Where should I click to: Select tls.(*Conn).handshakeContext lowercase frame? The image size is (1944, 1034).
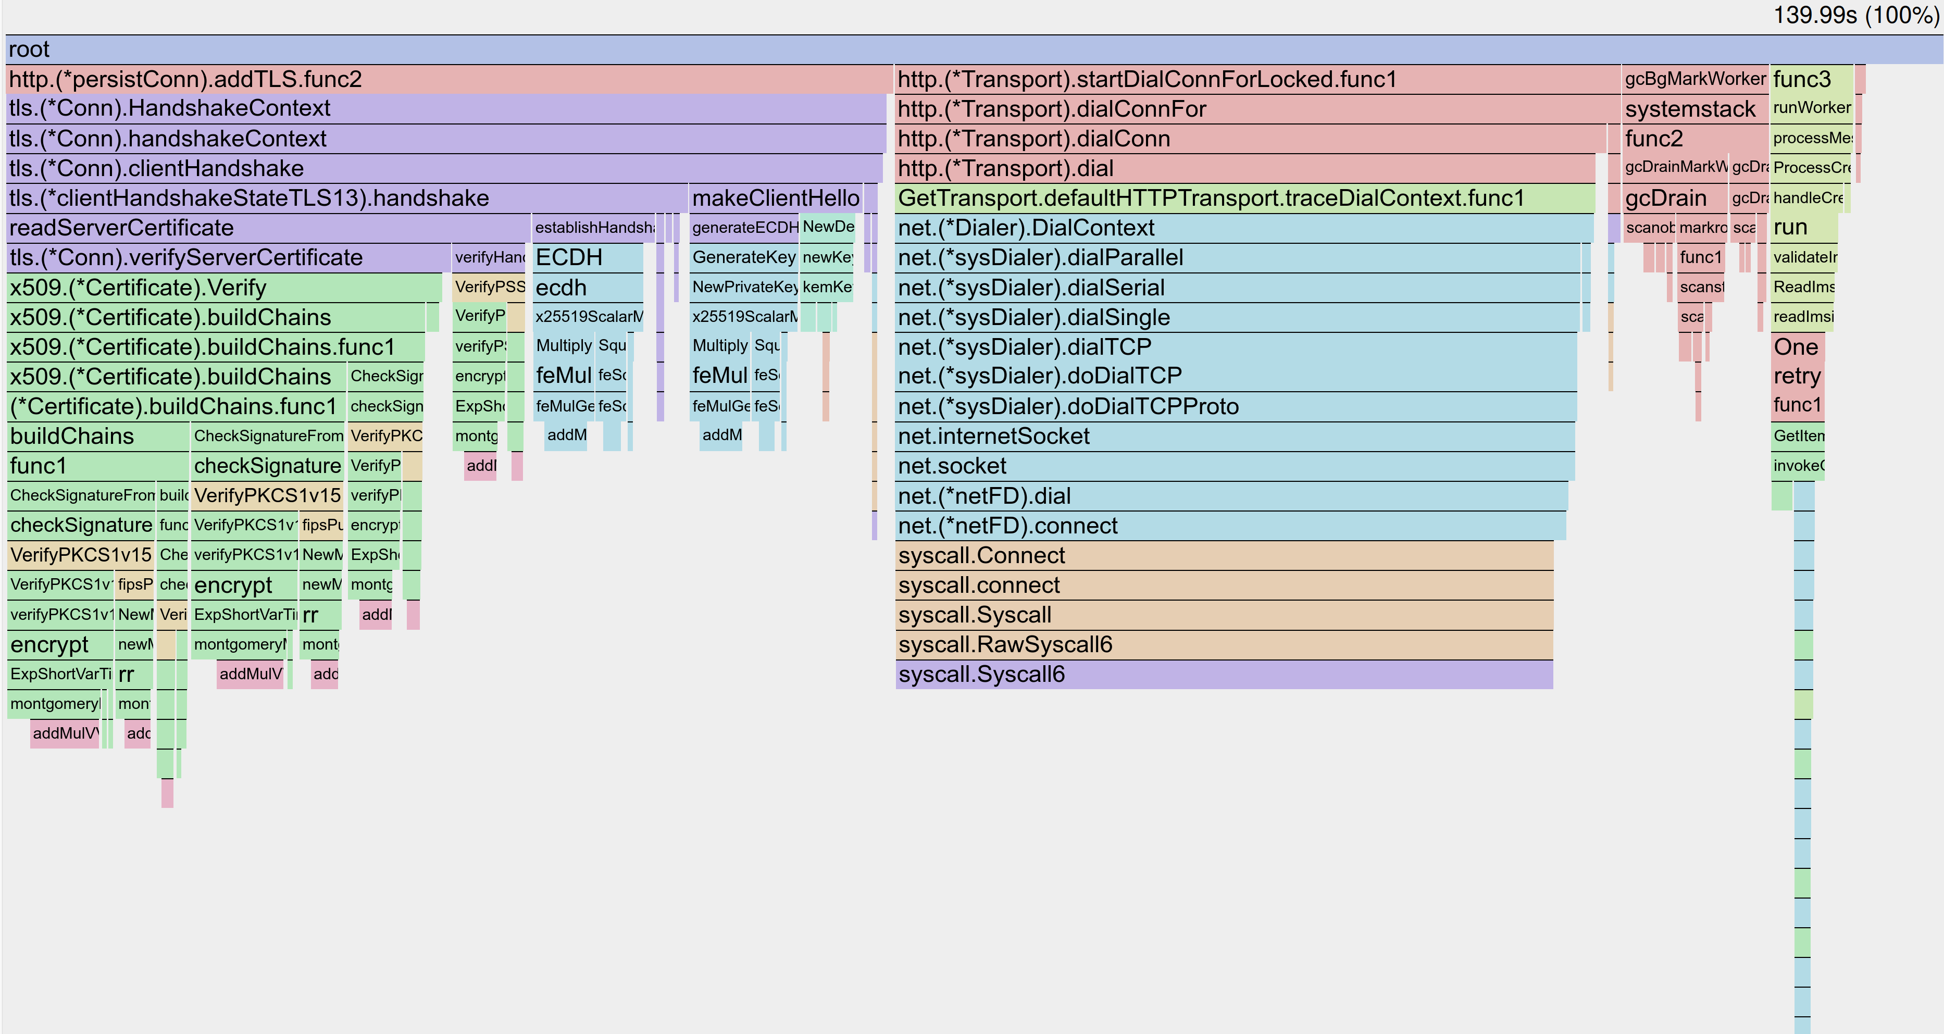(x=446, y=139)
